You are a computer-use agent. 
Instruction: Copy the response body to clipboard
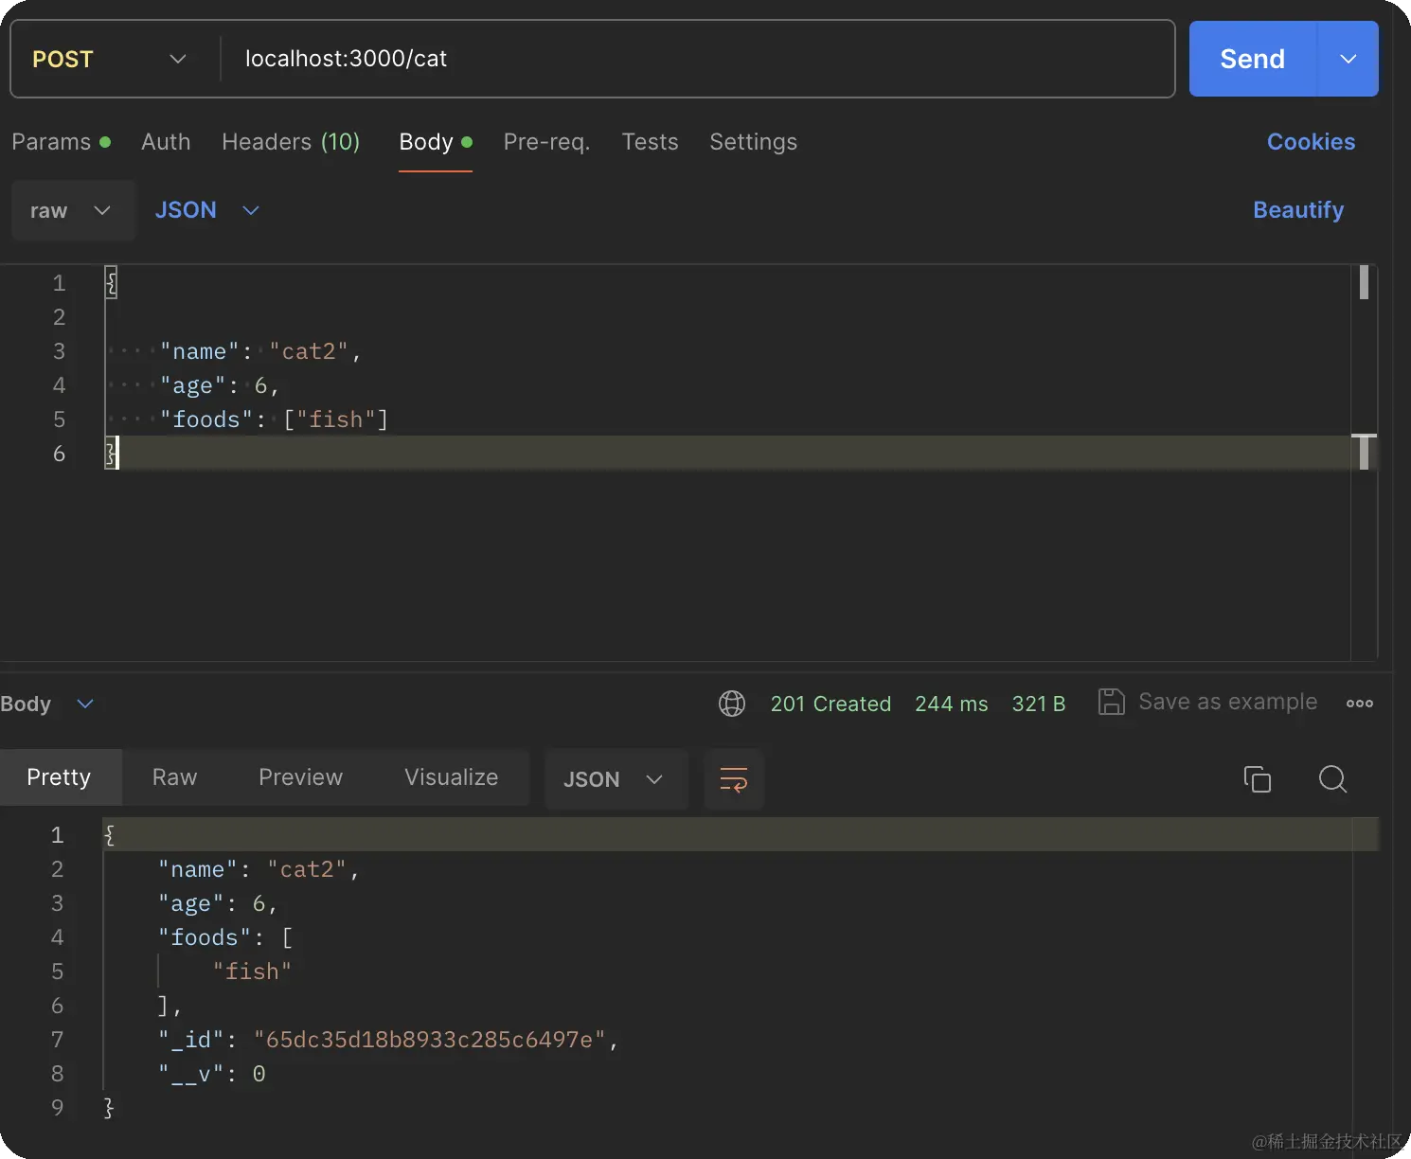[1257, 779]
